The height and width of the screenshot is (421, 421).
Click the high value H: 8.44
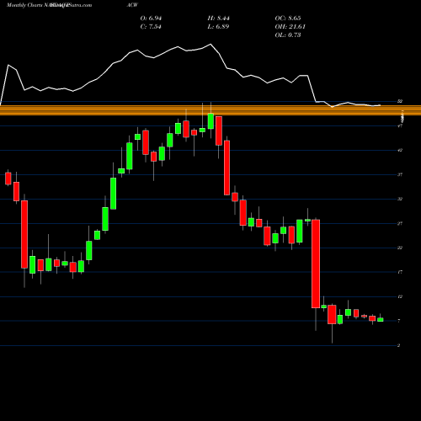click(218, 19)
